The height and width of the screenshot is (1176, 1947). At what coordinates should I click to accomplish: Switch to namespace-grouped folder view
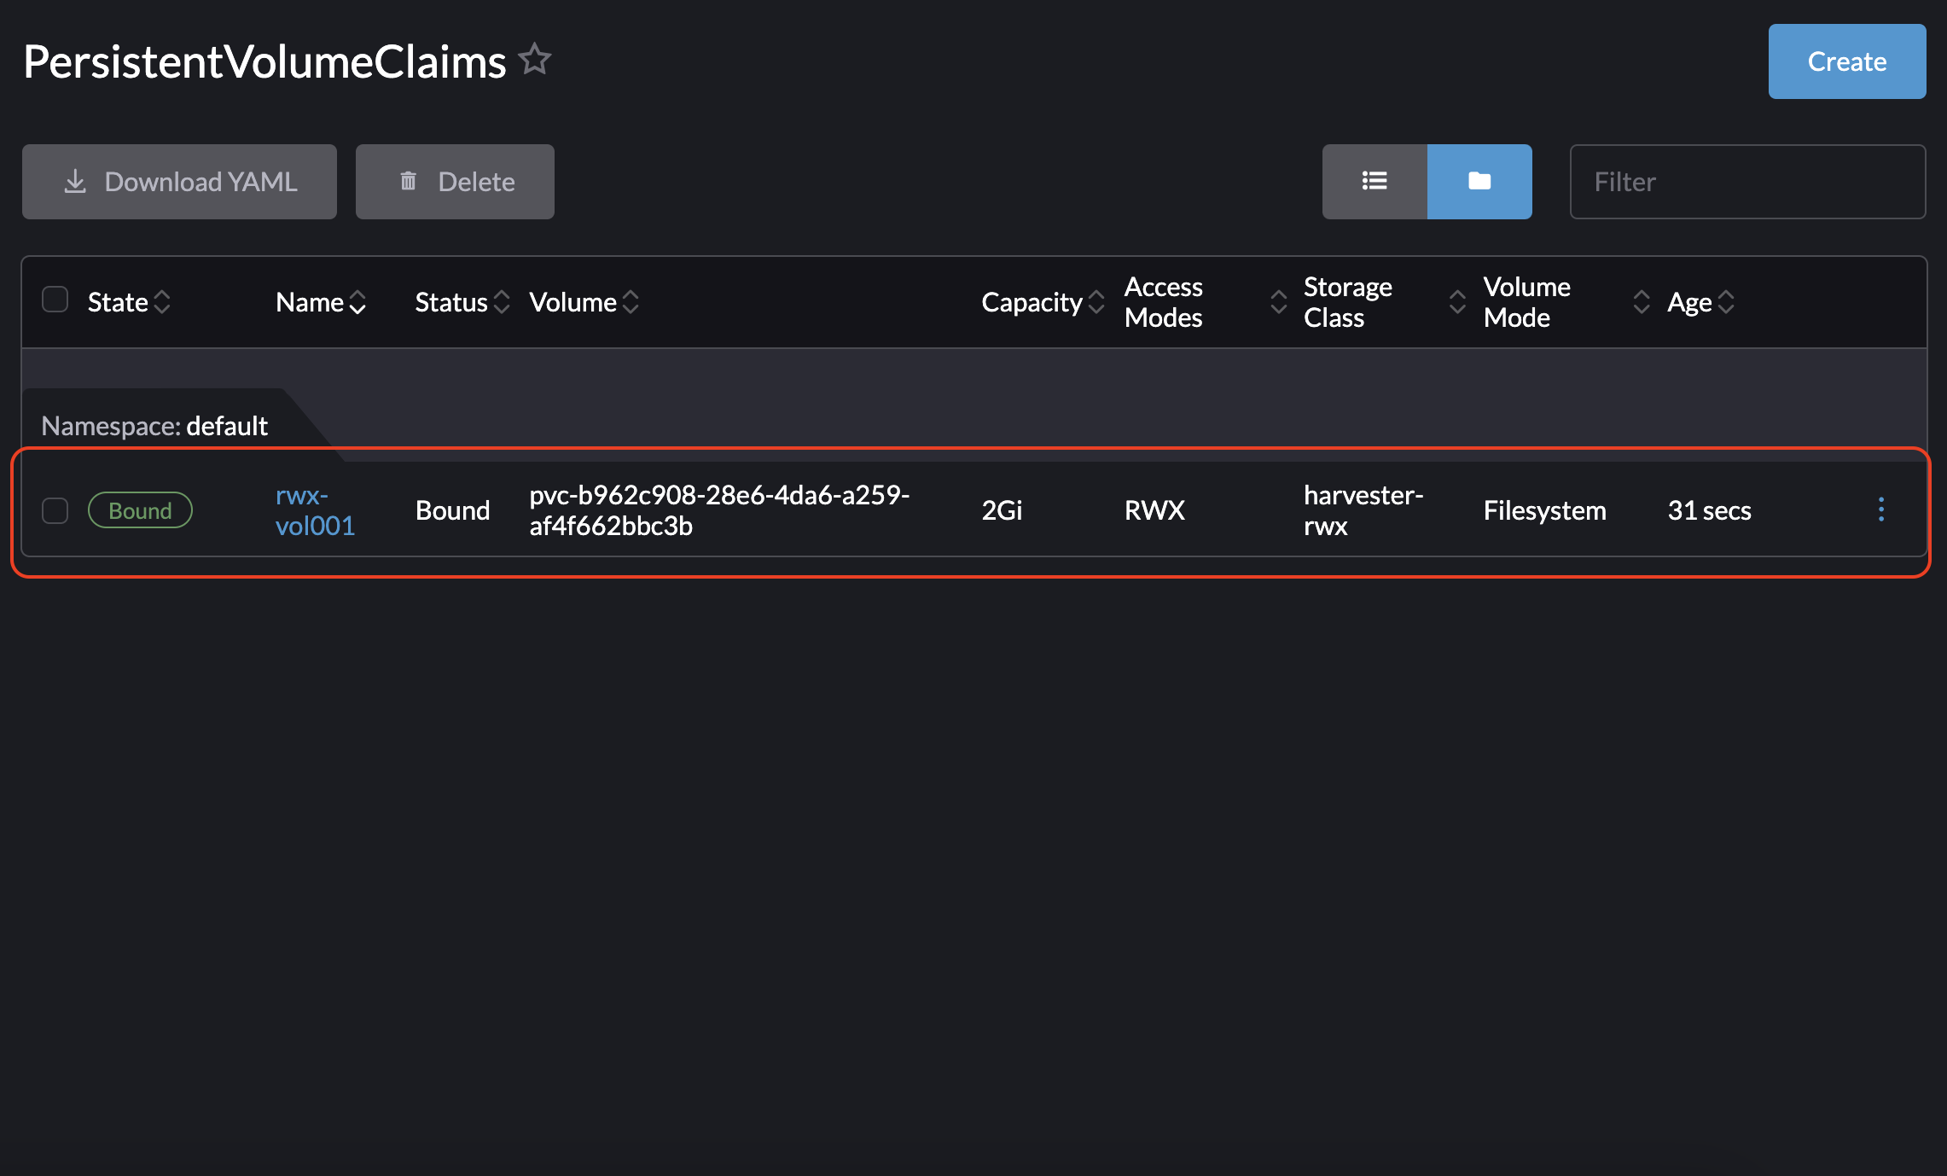coord(1479,181)
